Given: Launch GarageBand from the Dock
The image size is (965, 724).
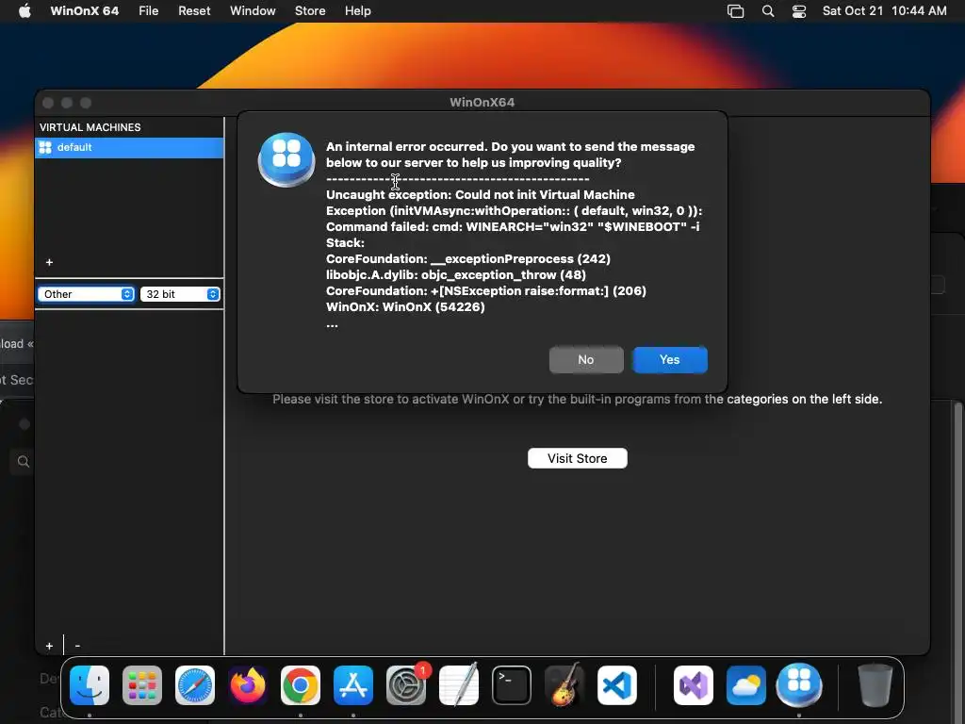Looking at the screenshot, I should click(564, 685).
